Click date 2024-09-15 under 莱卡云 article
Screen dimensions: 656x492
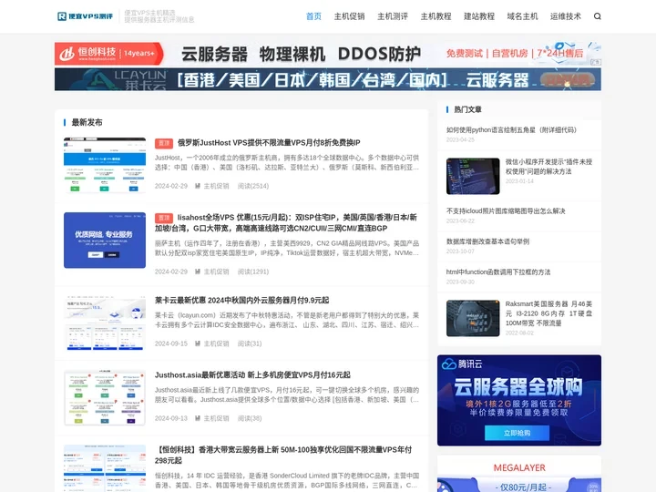pos(171,343)
